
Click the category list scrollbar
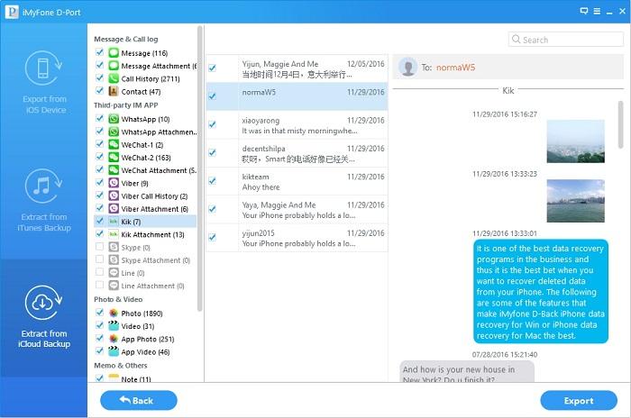[199, 169]
